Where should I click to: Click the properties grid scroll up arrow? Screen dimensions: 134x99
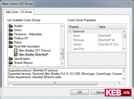124,32
